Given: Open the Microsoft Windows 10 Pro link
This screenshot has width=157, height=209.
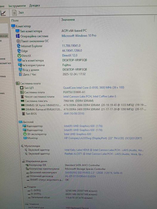Looking at the screenshot, I should pyautogui.click(x=79, y=36).
